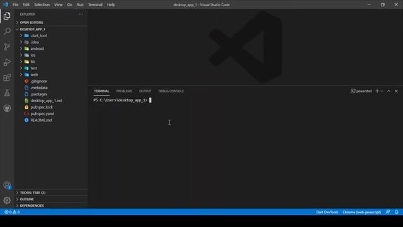
Task: Open notifications bell in status bar
Action: point(397,212)
